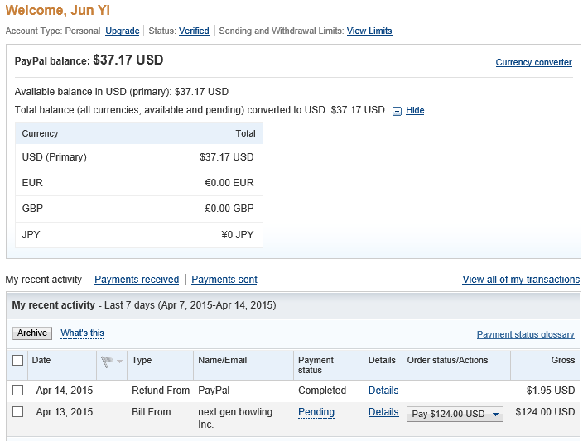Open the Payment status glossary
This screenshot has width=583, height=441.
pyautogui.click(x=525, y=334)
